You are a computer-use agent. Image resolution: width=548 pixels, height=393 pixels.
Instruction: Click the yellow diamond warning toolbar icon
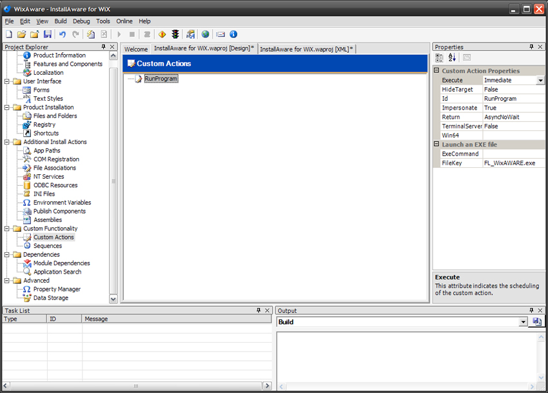[x=162, y=34]
